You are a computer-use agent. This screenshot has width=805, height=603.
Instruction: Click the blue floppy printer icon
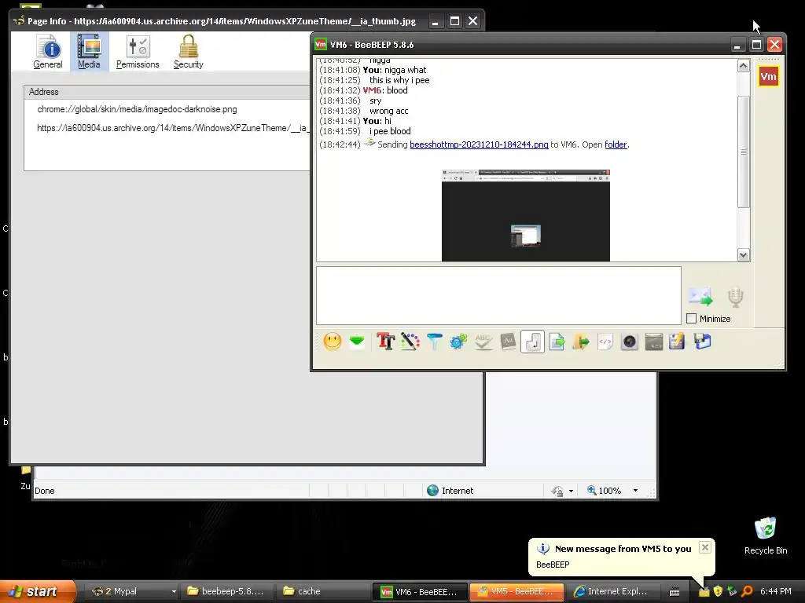(x=702, y=342)
